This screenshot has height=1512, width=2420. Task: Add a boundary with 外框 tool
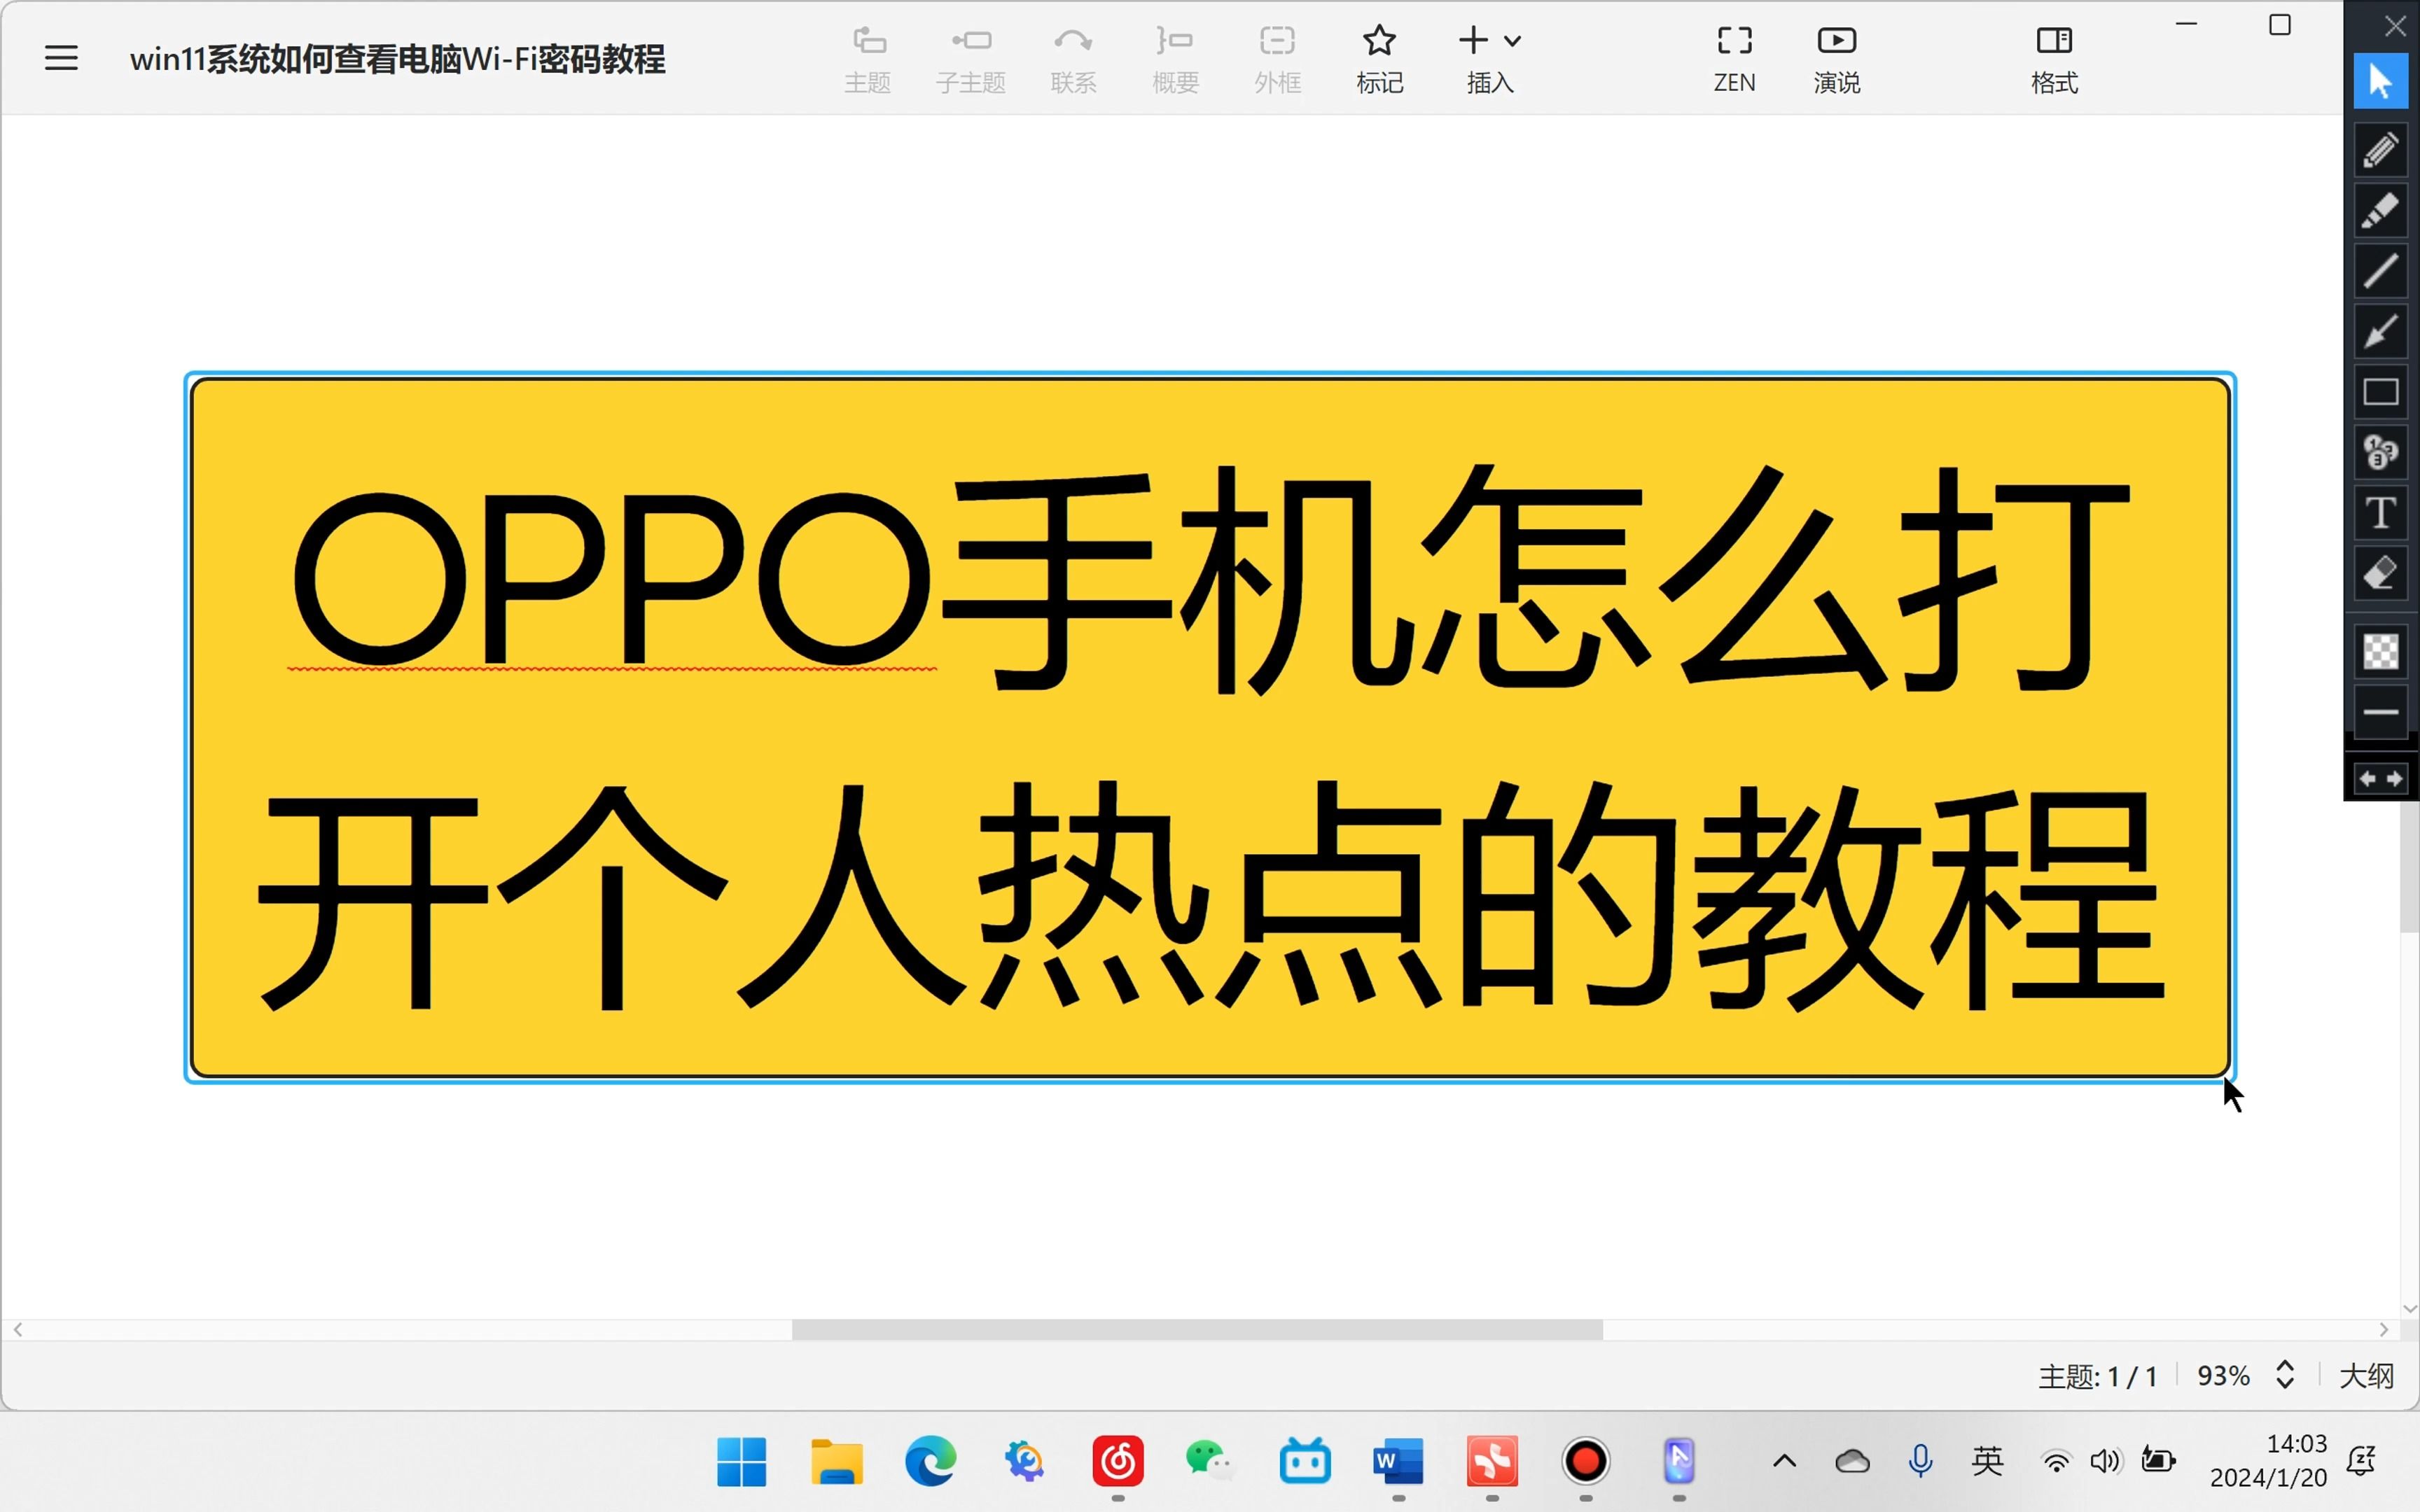point(1278,60)
